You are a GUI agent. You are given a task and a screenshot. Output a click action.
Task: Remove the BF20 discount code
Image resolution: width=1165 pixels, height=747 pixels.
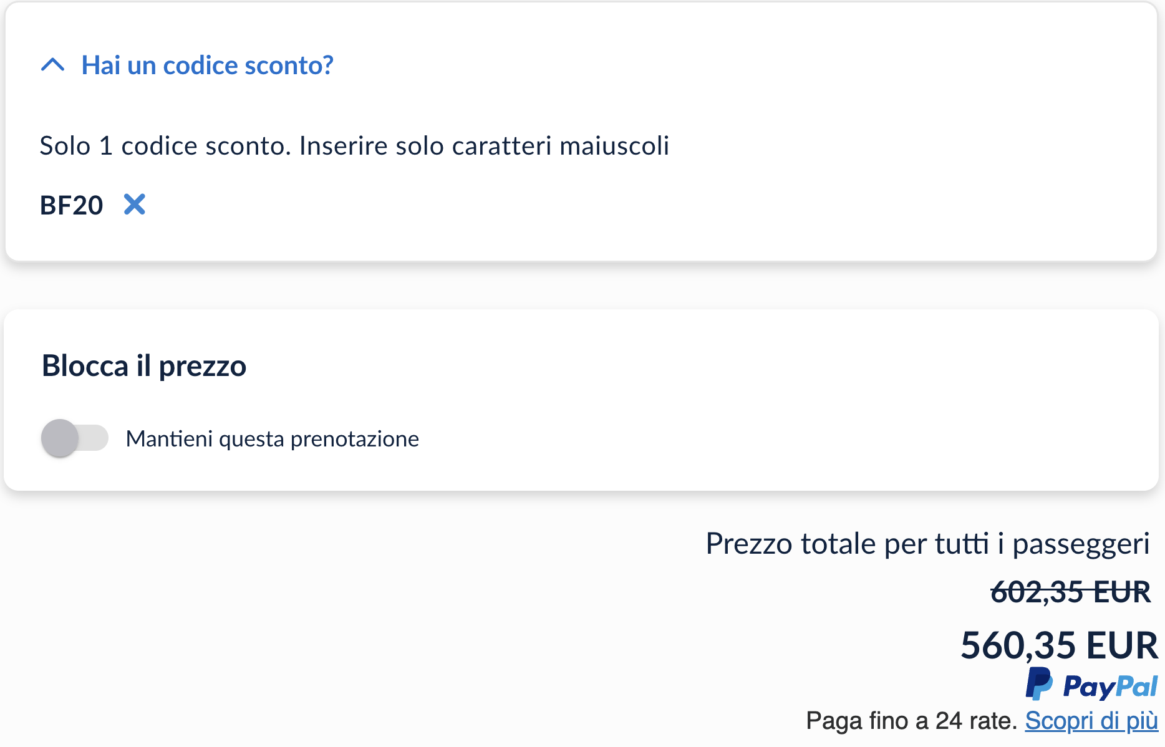point(134,205)
